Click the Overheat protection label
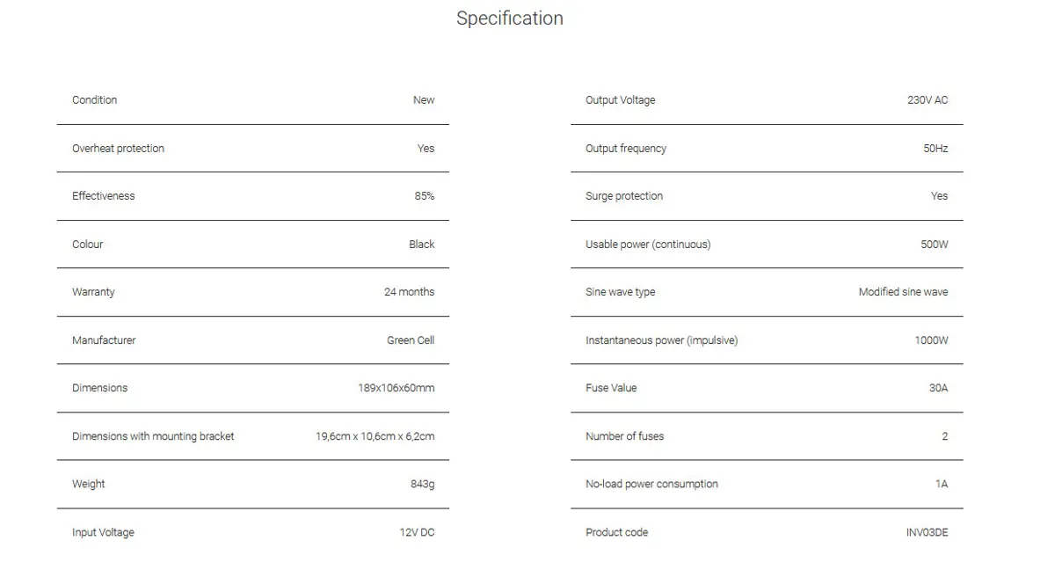The image size is (1055, 570). tap(118, 149)
